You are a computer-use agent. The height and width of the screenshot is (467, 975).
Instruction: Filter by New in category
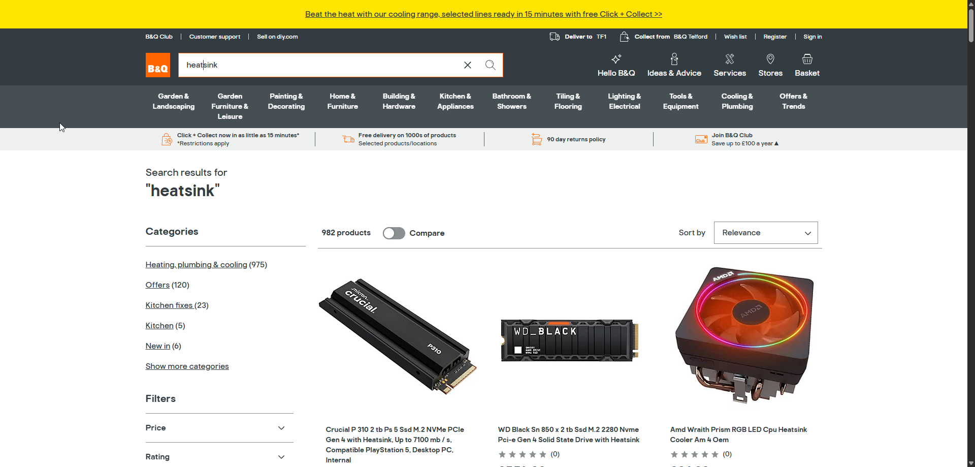pyautogui.click(x=158, y=346)
